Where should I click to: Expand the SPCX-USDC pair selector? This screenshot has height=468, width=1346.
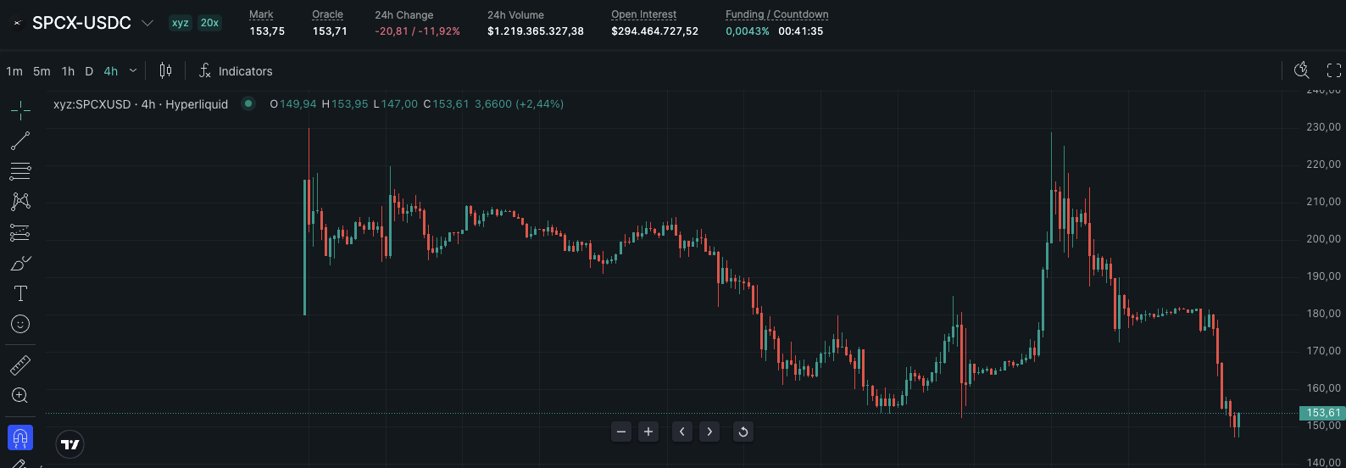[147, 23]
